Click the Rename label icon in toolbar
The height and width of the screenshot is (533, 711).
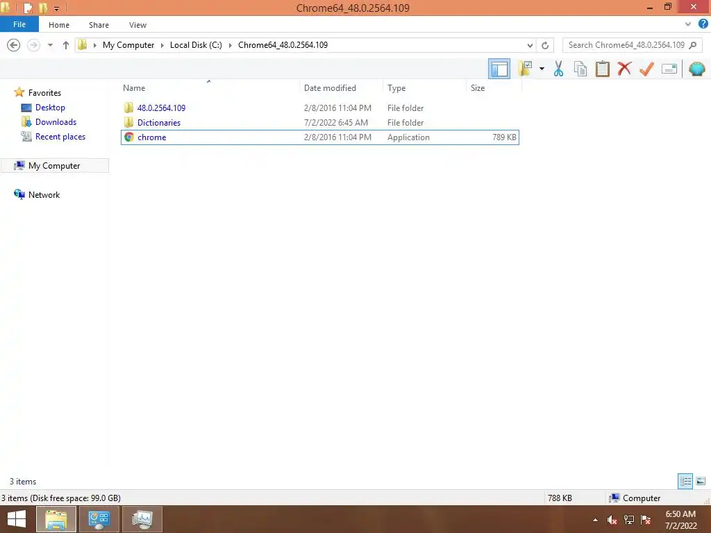(x=669, y=69)
